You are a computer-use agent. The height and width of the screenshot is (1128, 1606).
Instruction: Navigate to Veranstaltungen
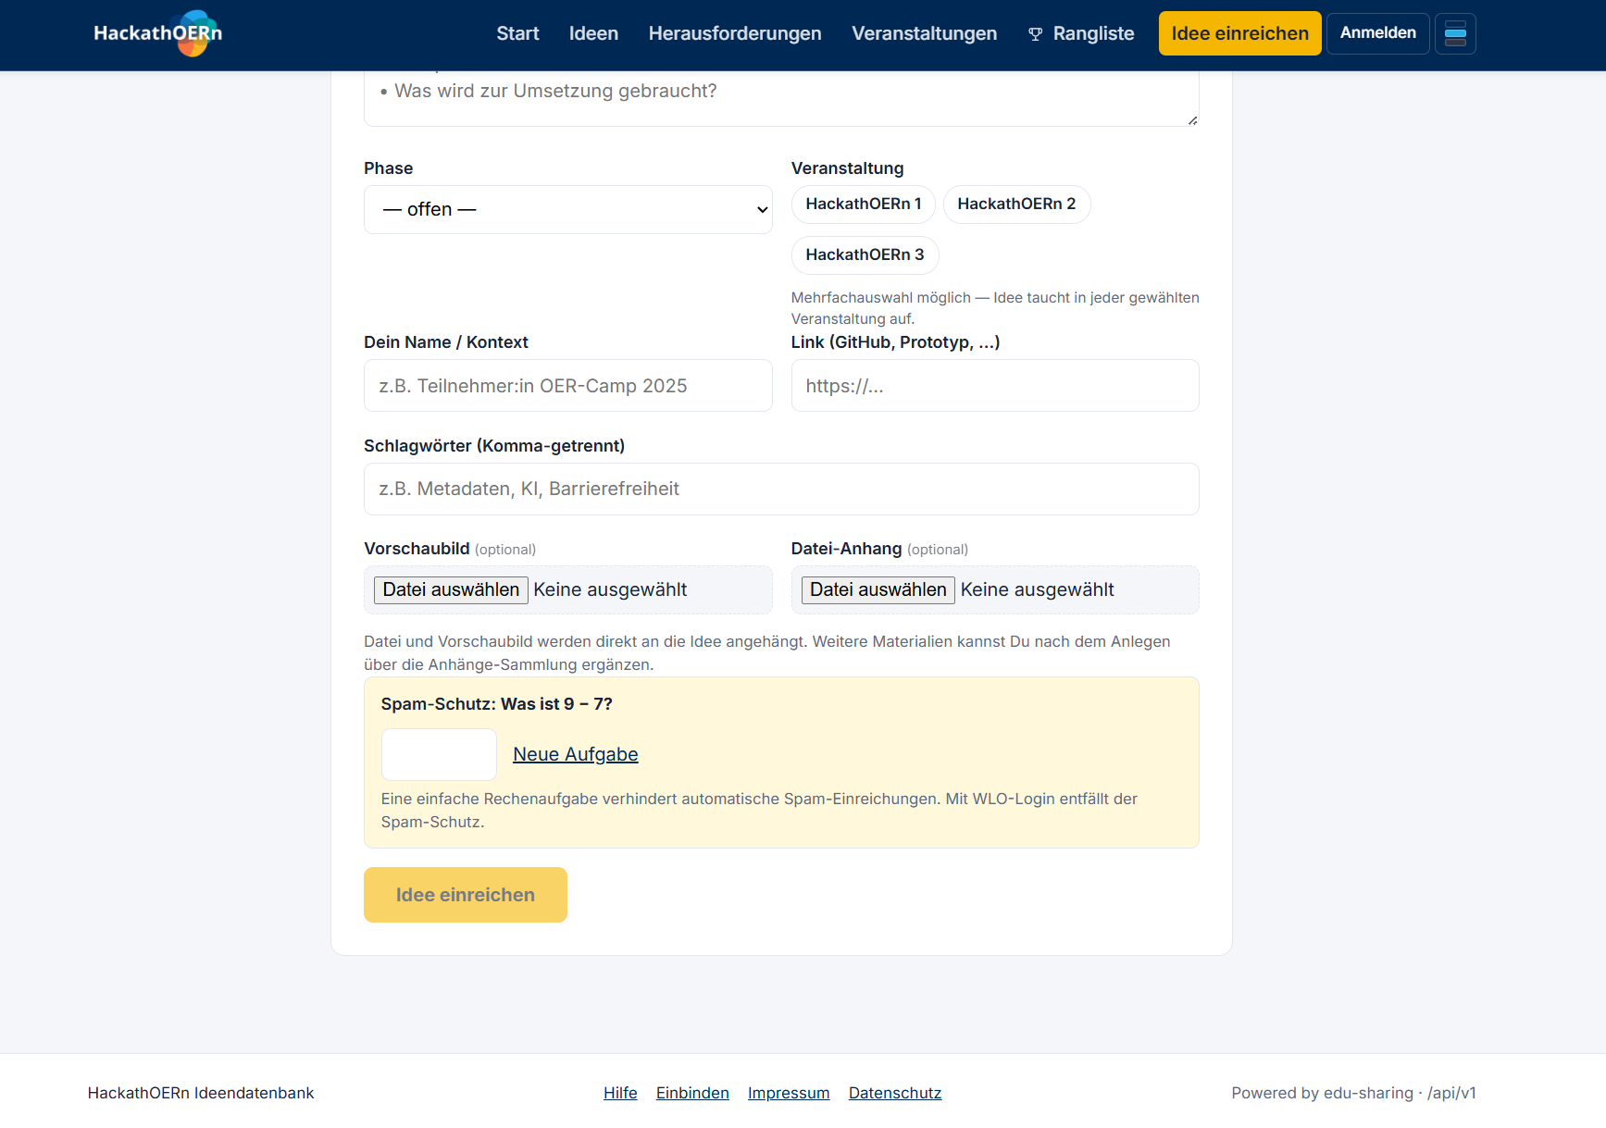924,33
